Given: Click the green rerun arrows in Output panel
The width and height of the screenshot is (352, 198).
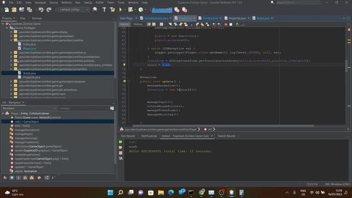Looking at the screenshot, I should click(120, 142).
